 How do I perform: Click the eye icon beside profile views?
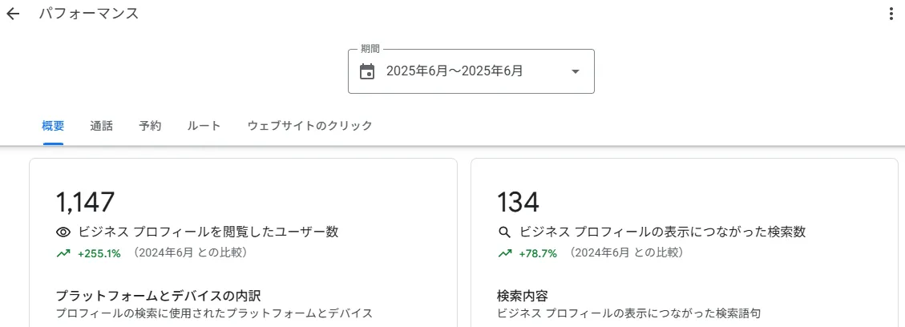coord(63,232)
